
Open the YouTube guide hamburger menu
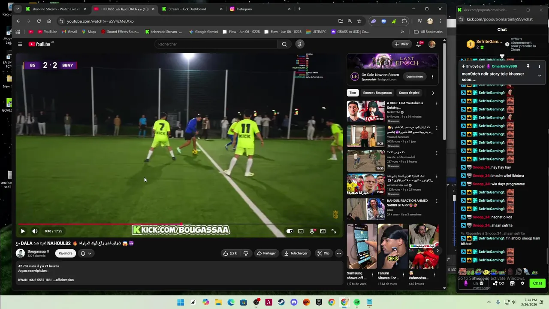(20, 44)
